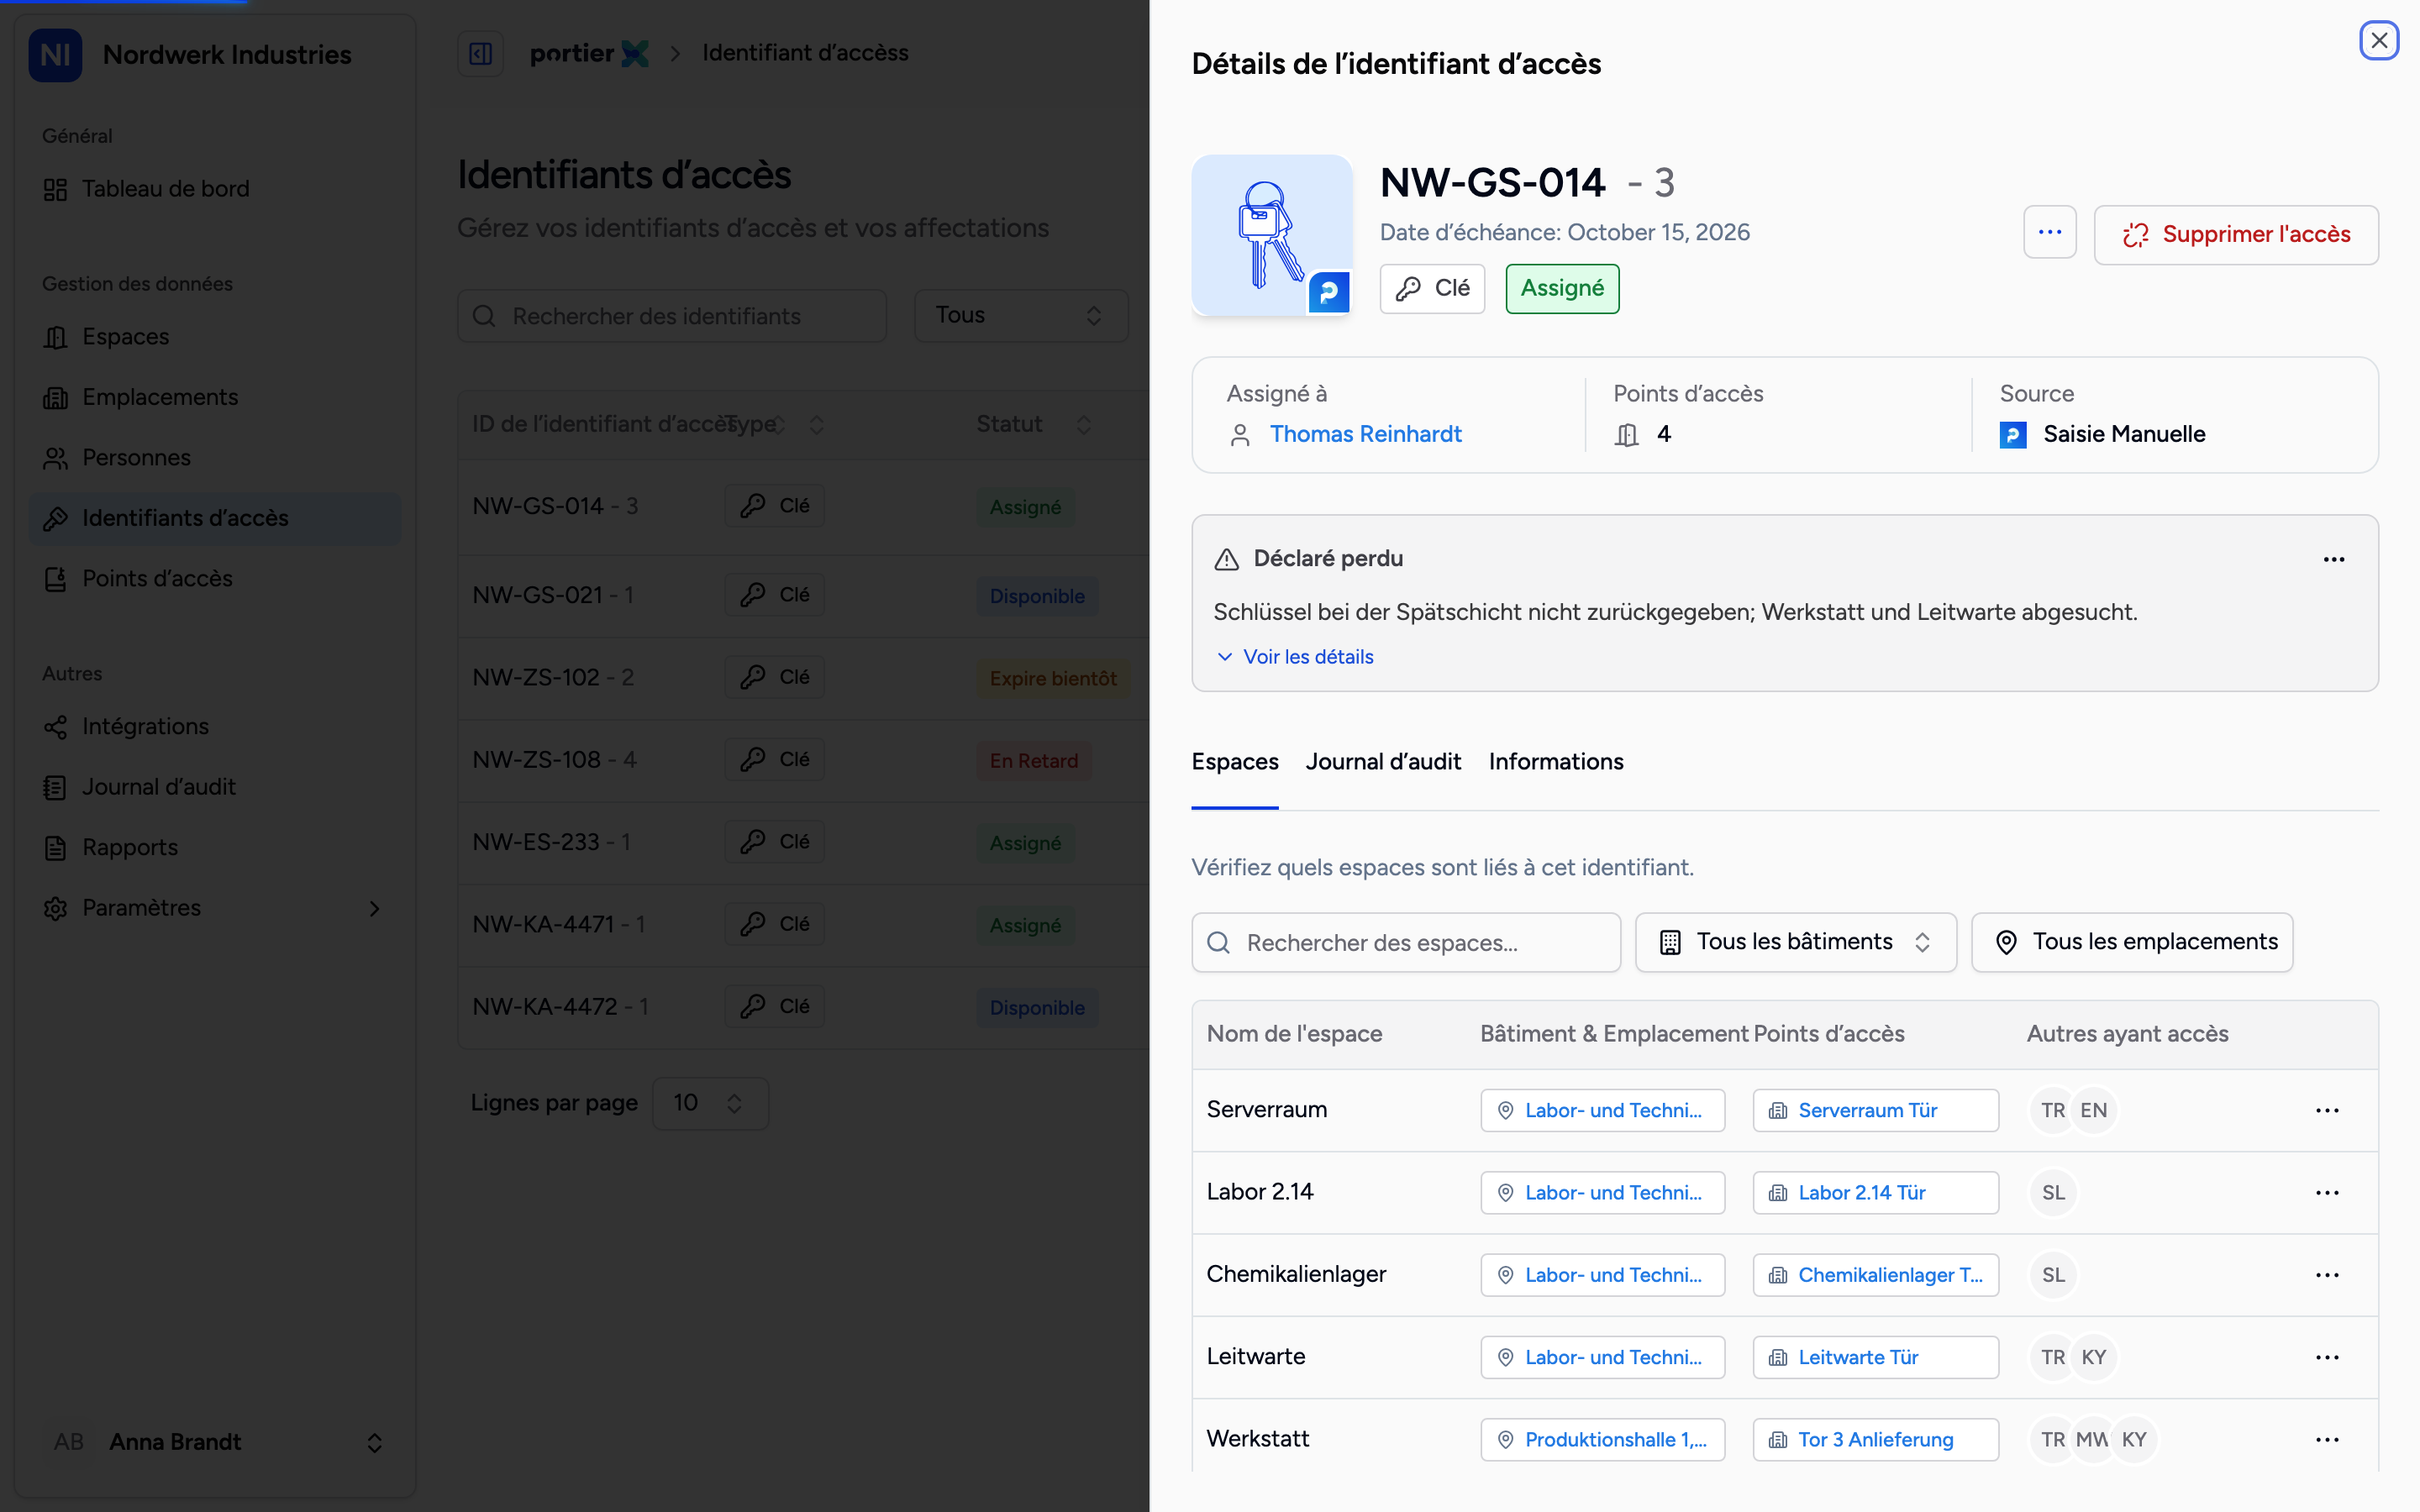Open the Produktionshalle 1 location link
Image resolution: width=2420 pixels, height=1512 pixels.
click(x=1602, y=1439)
